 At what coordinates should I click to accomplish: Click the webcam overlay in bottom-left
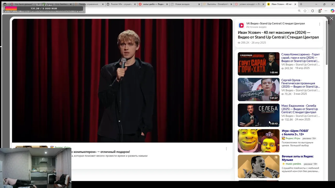click(x=36, y=168)
